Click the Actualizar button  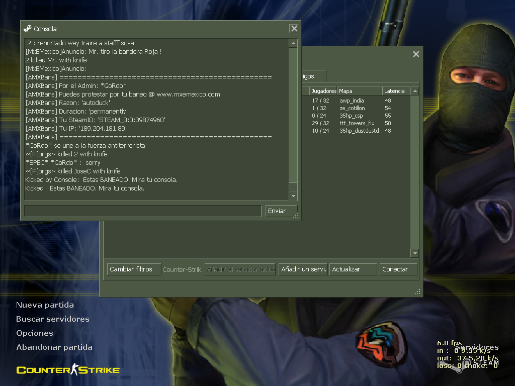pos(353,269)
